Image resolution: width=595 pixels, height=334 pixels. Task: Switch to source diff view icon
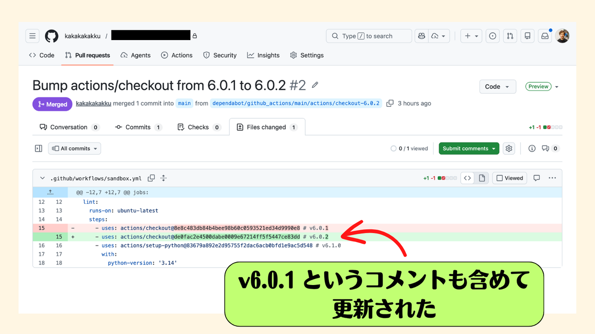point(467,178)
